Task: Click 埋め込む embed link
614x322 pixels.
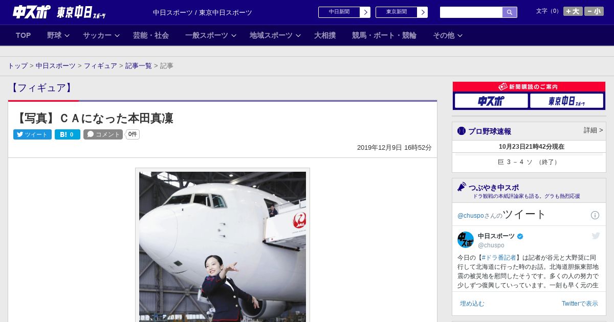Action: (x=472, y=304)
